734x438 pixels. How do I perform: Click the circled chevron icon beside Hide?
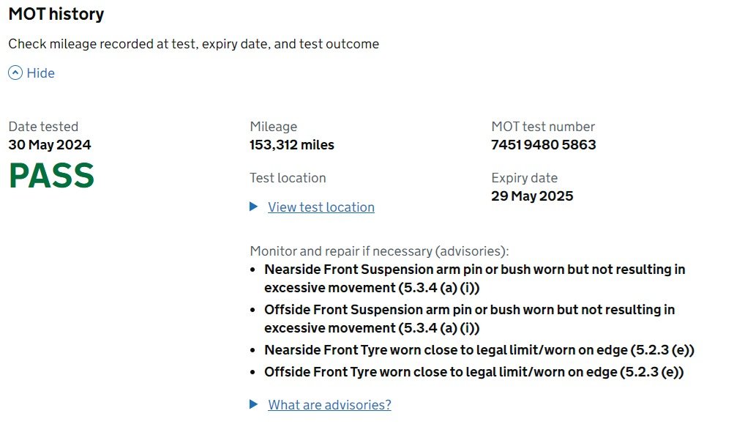pyautogui.click(x=15, y=73)
